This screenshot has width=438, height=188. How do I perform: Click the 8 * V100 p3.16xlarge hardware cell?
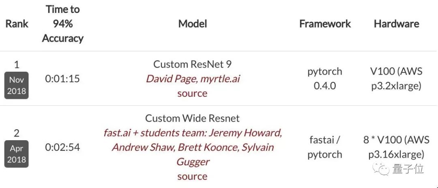[397, 147]
